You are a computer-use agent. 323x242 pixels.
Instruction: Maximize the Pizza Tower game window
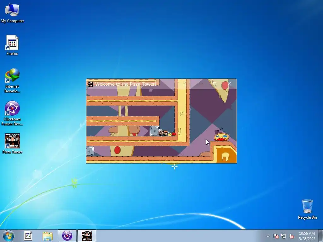[x=214, y=84]
